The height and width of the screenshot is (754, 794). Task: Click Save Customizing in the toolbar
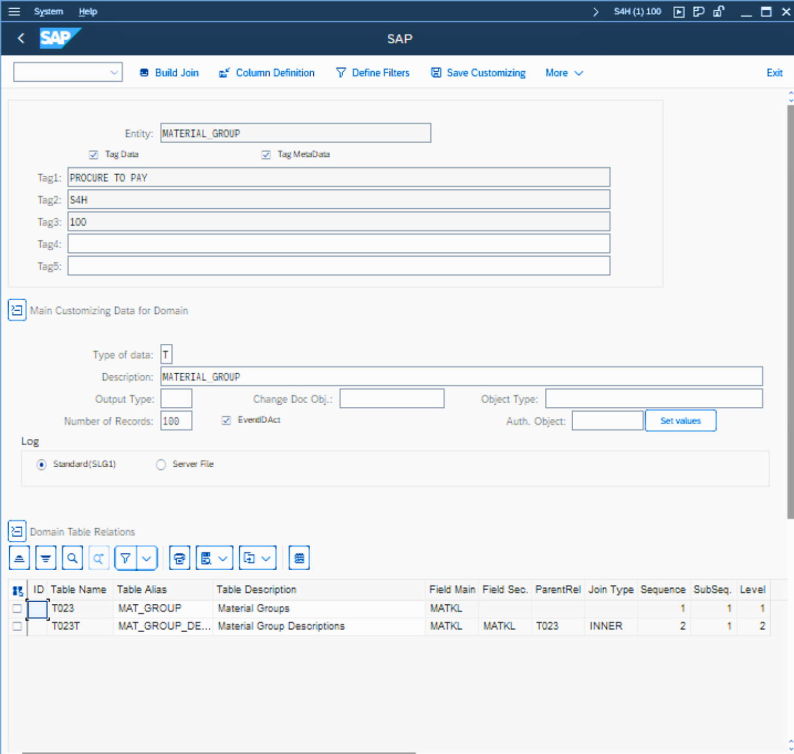(479, 73)
